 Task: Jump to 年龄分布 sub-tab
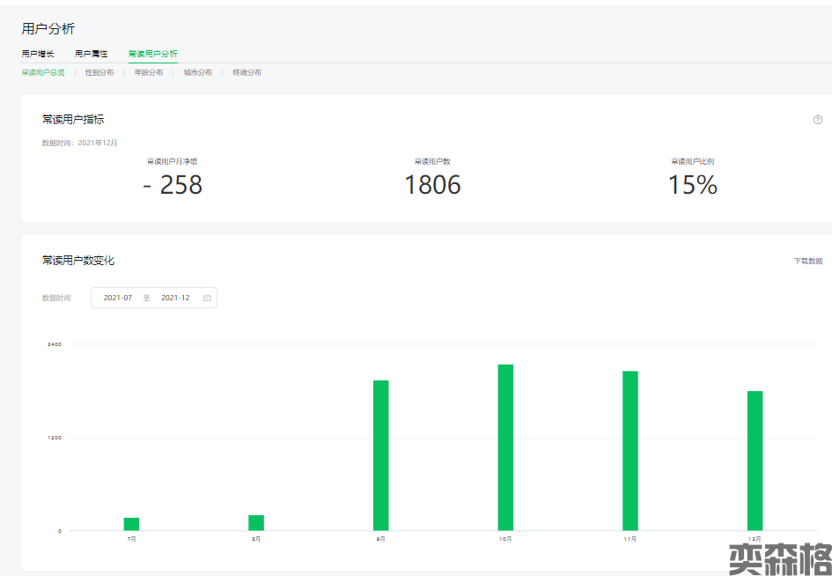click(149, 72)
